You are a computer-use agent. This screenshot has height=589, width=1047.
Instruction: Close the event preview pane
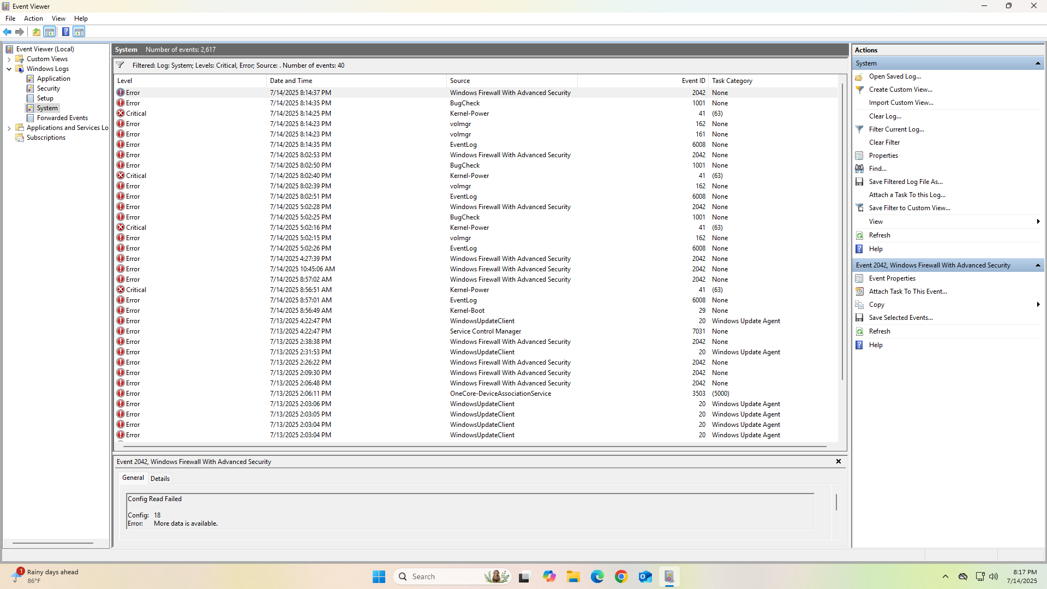pos(839,462)
